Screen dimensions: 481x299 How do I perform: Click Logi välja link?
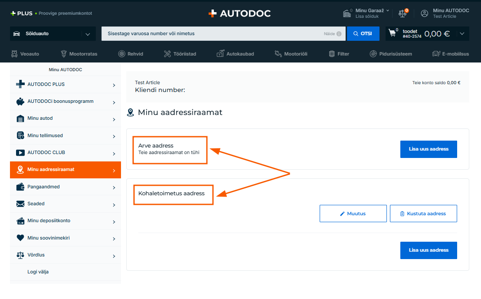[38, 272]
